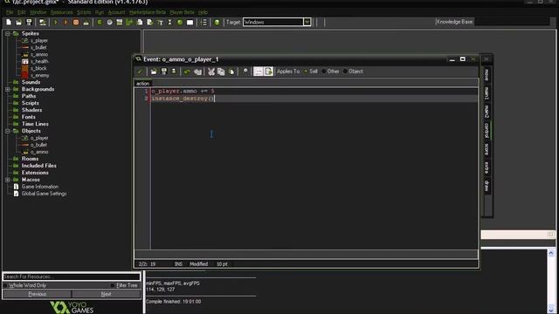559x314 pixels.
Task: Create a font with T icon
Action: pos(160,22)
